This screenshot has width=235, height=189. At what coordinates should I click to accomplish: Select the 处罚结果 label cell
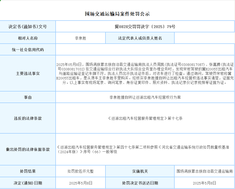(28, 171)
